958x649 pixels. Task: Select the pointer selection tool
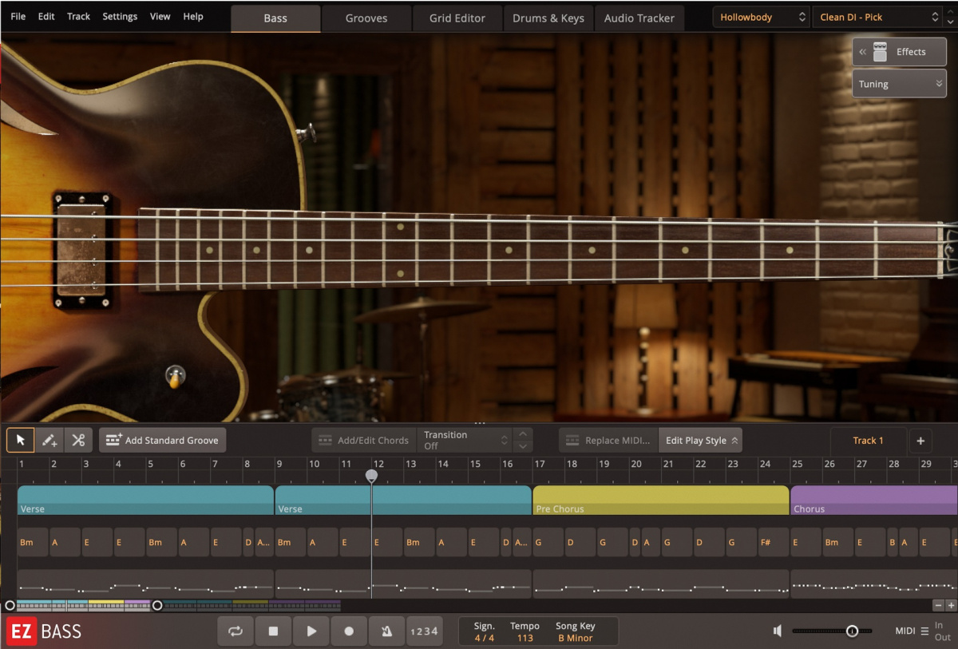(x=20, y=440)
